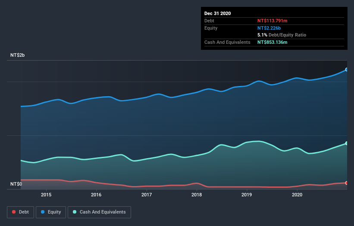Click the Cash And Equivalents tooltip label

[227, 42]
